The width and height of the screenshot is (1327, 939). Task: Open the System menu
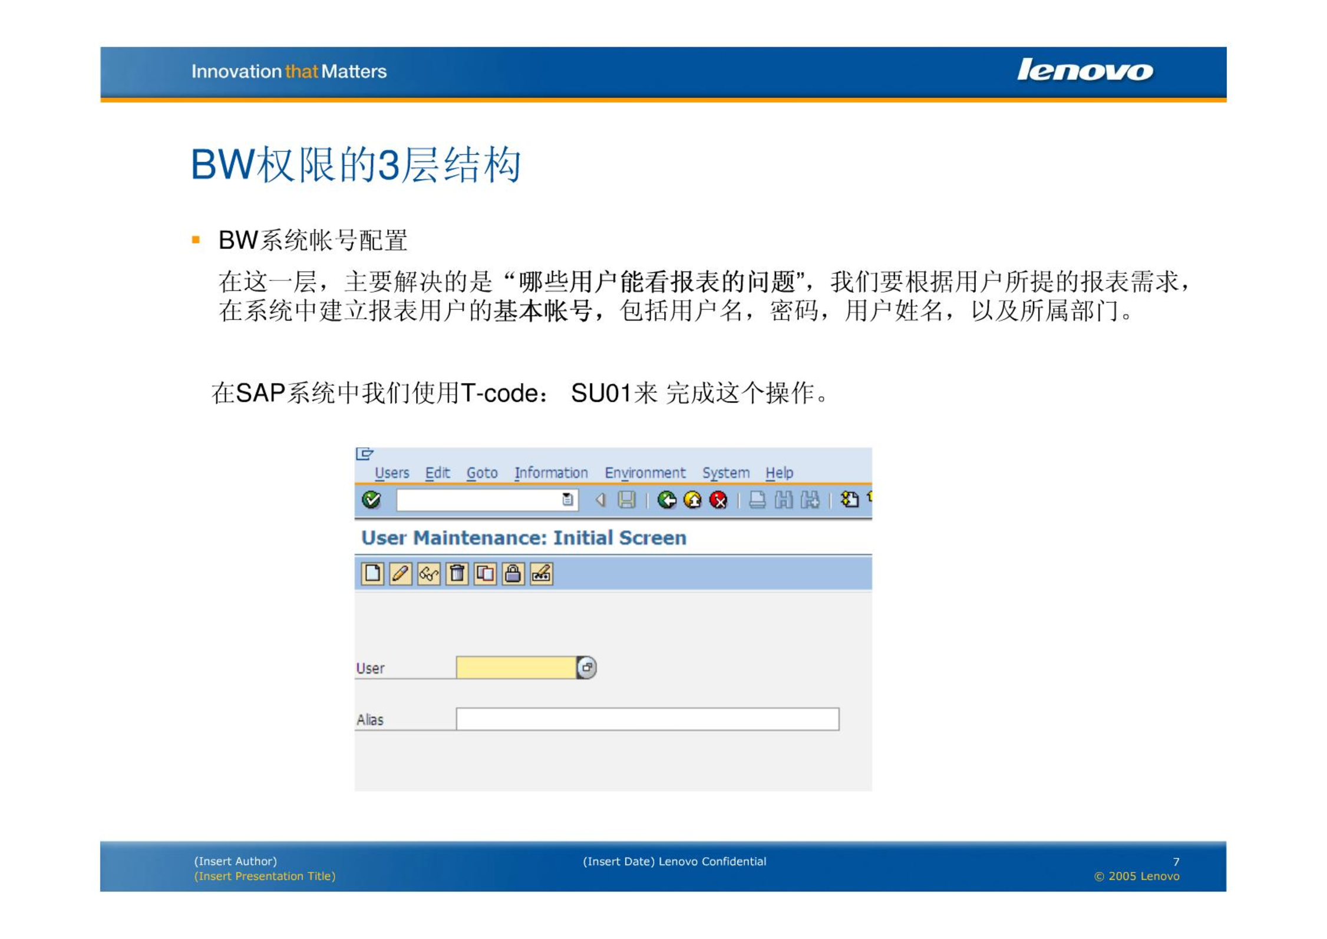tap(726, 473)
